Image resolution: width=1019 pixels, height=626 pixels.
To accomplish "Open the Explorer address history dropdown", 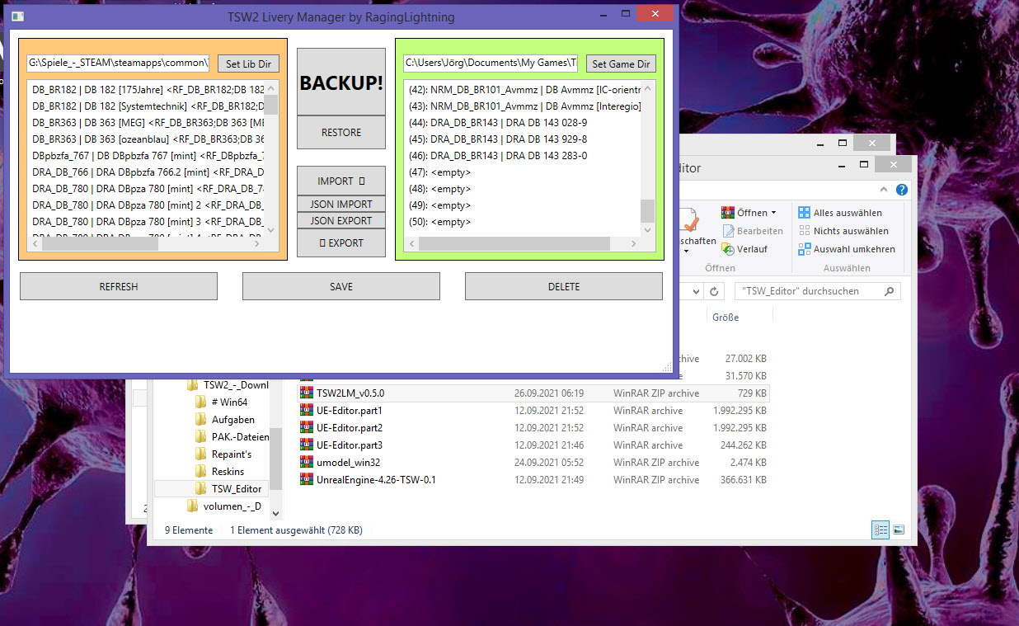I will pos(697,291).
